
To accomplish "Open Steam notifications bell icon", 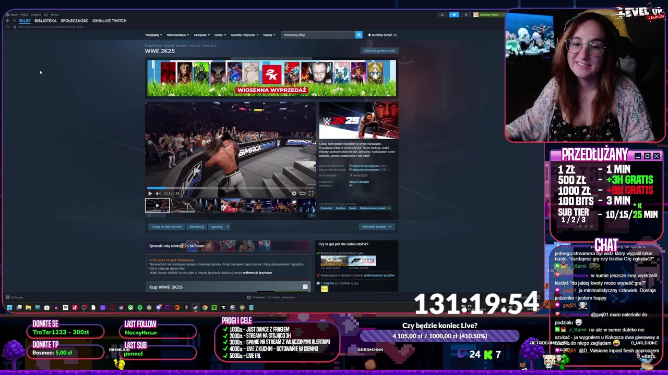I will coord(466,15).
